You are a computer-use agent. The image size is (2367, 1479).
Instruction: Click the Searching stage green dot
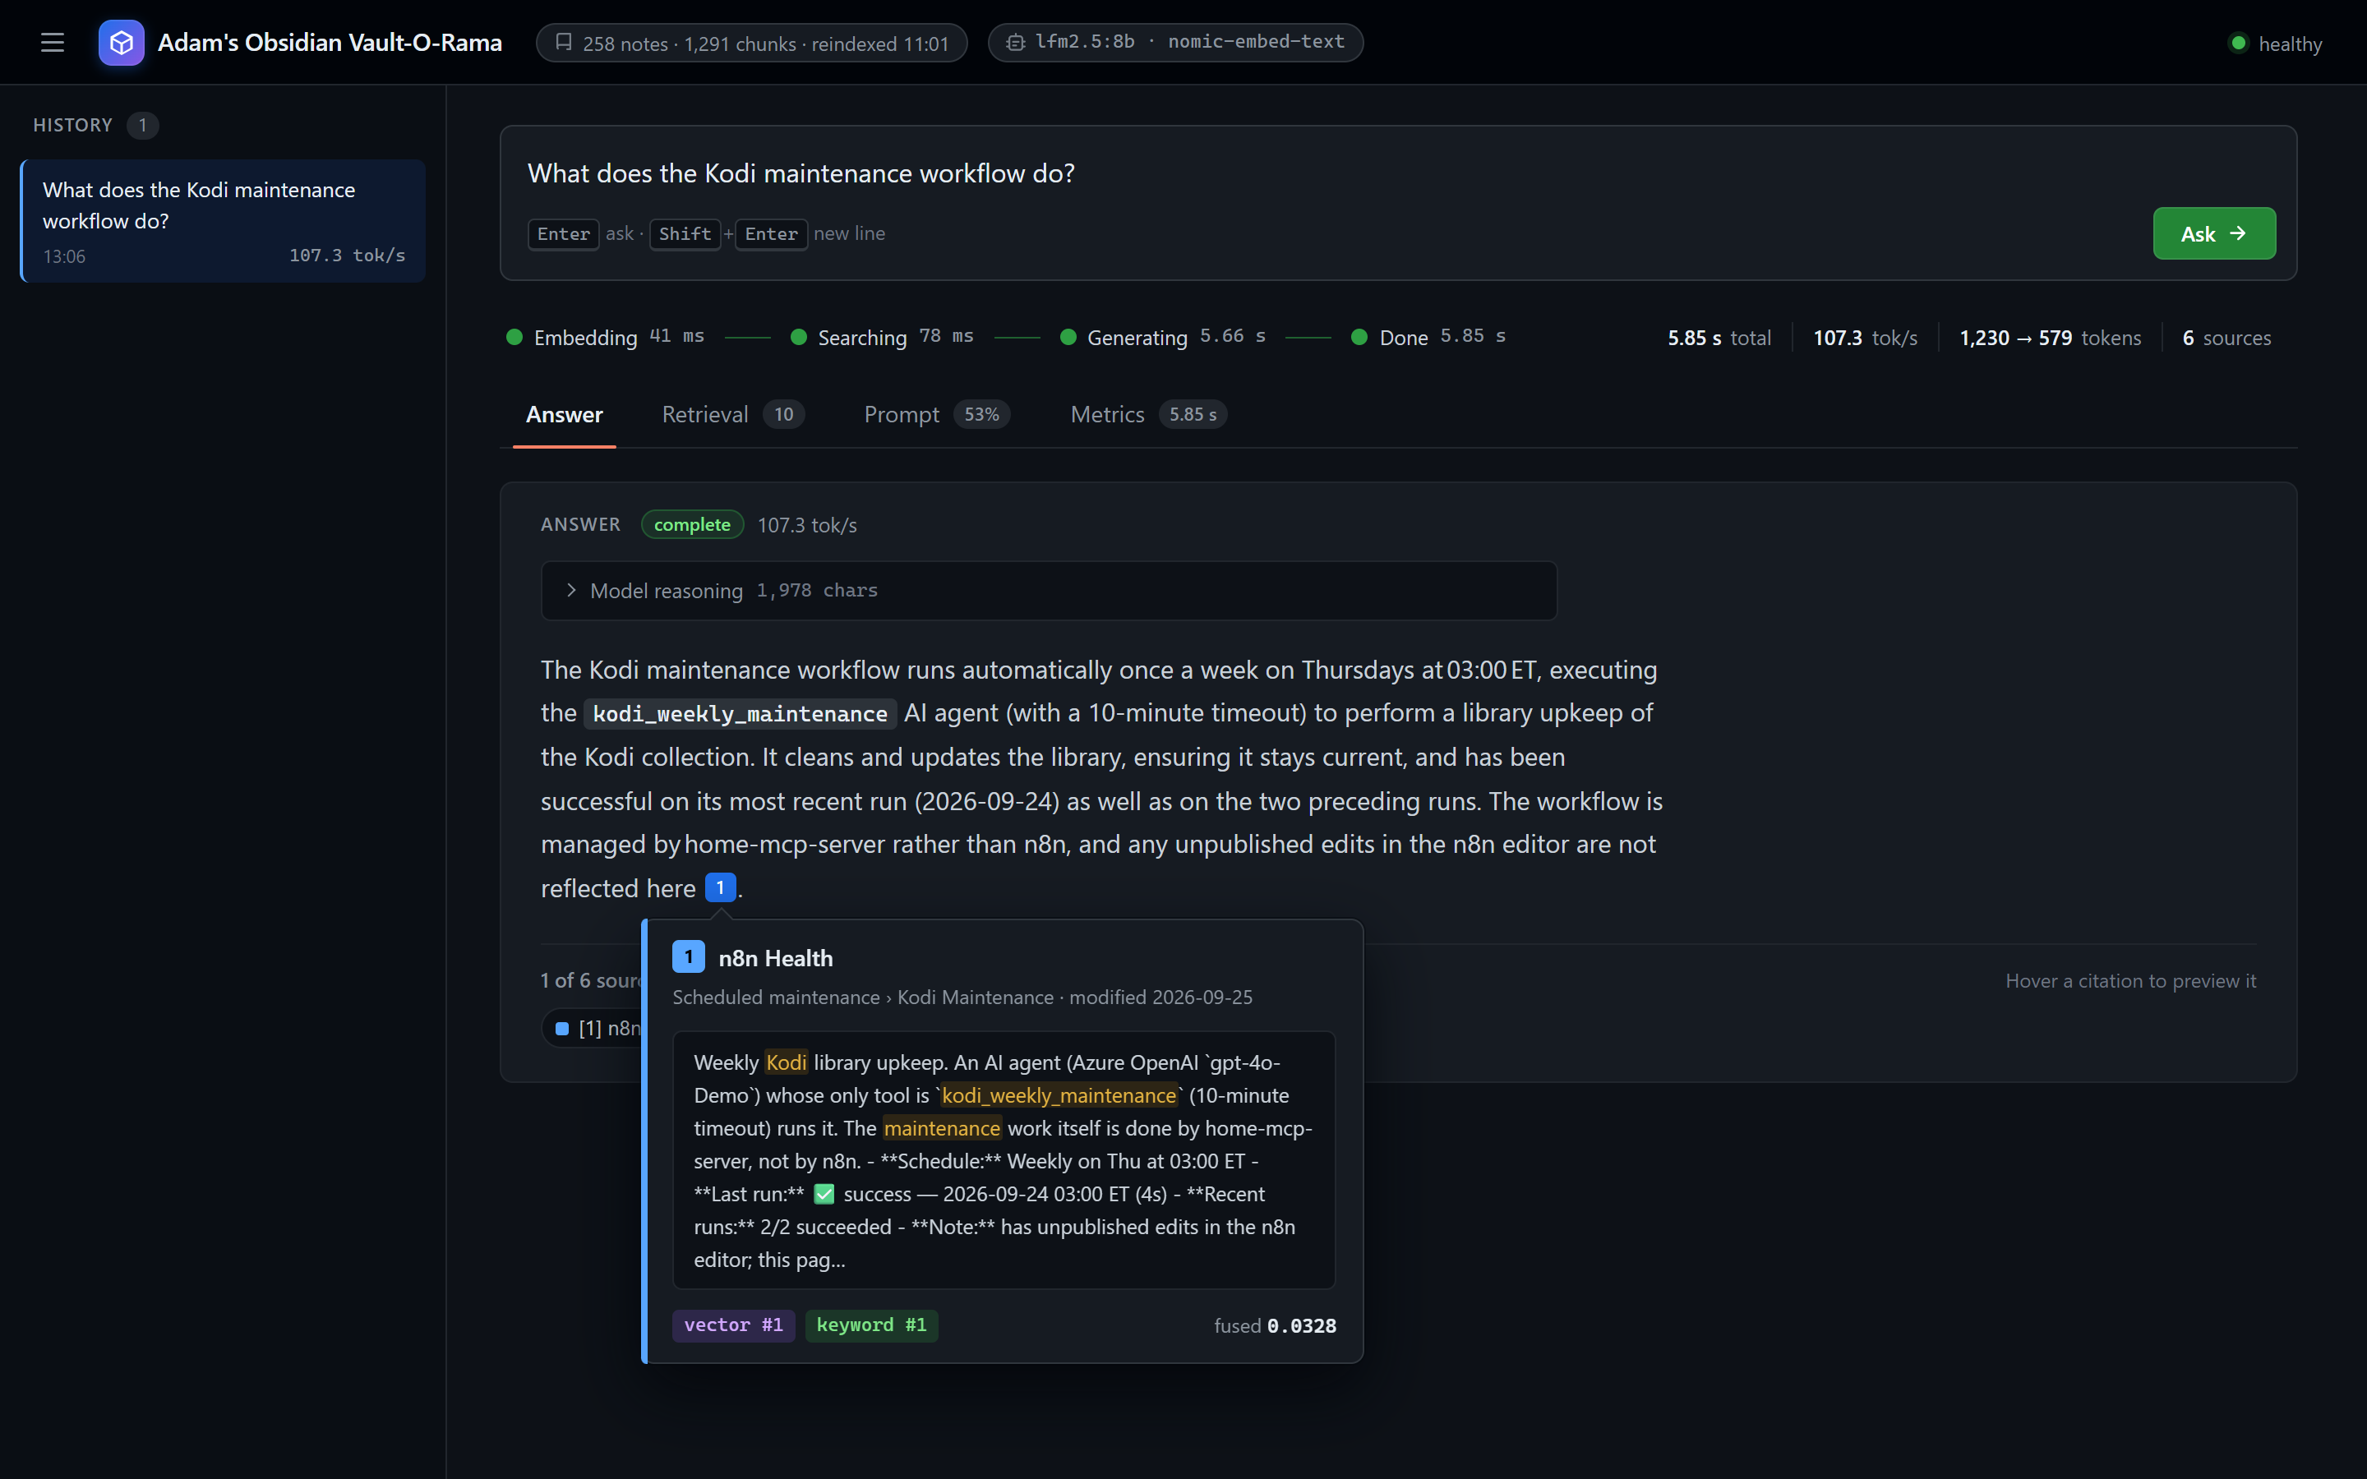(x=798, y=338)
